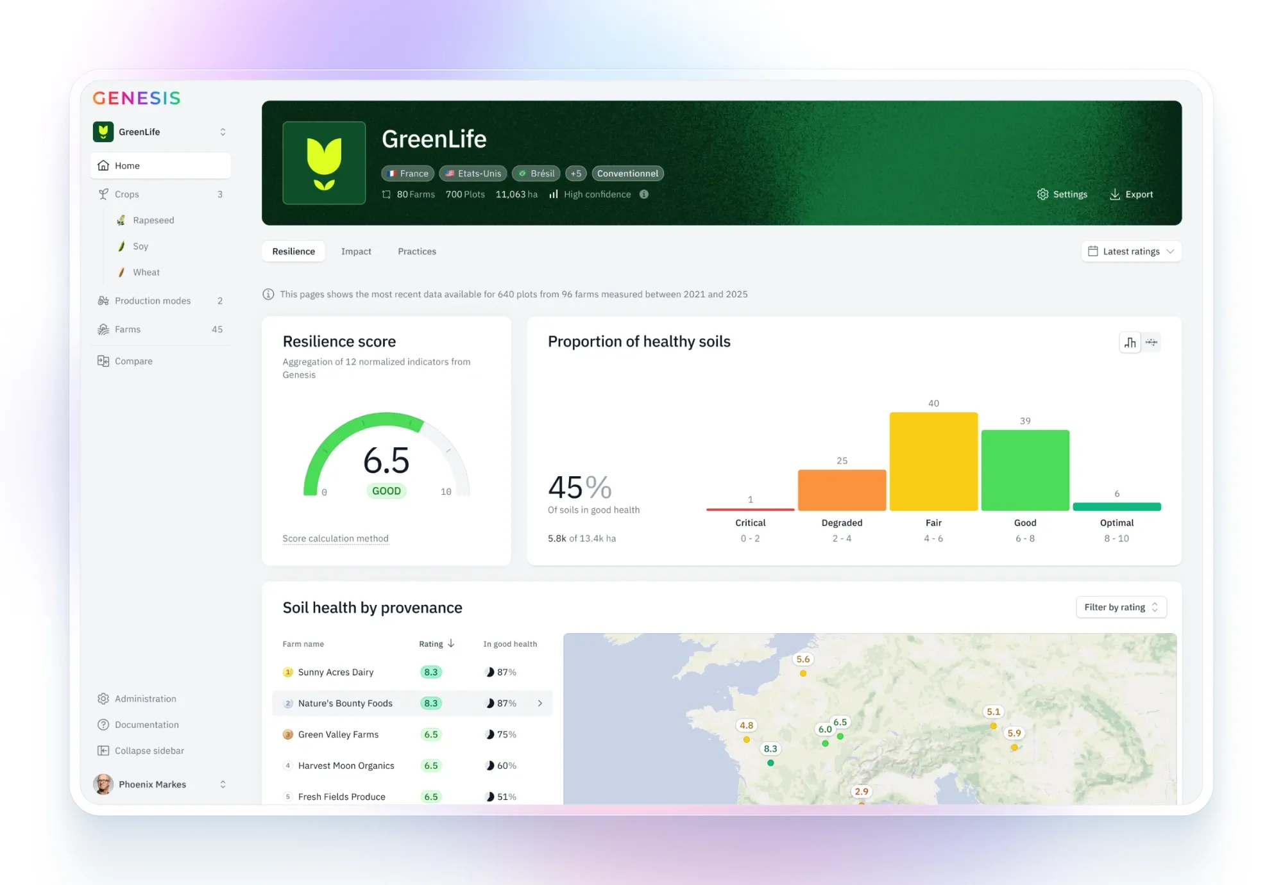Select Soy crop

pyautogui.click(x=140, y=246)
